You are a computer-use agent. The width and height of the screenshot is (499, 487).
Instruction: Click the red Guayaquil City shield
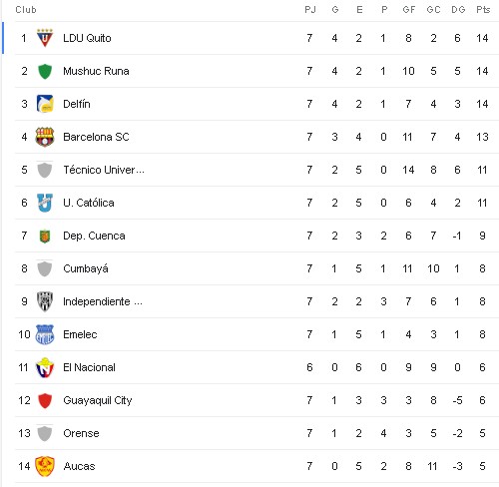point(45,400)
